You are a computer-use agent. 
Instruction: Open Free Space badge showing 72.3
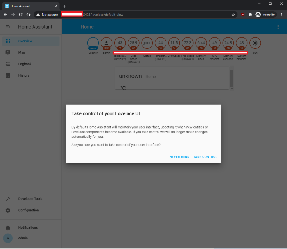[x=188, y=43]
